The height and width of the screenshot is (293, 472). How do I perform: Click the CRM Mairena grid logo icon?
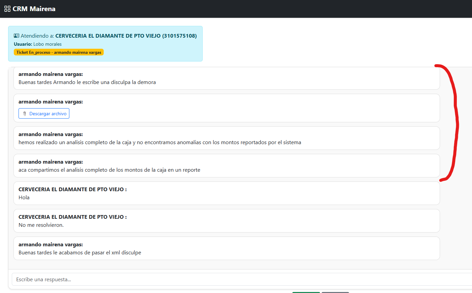point(7,9)
